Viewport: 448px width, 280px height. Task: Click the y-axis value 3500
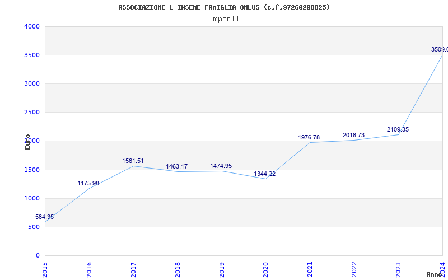pyautogui.click(x=32, y=55)
